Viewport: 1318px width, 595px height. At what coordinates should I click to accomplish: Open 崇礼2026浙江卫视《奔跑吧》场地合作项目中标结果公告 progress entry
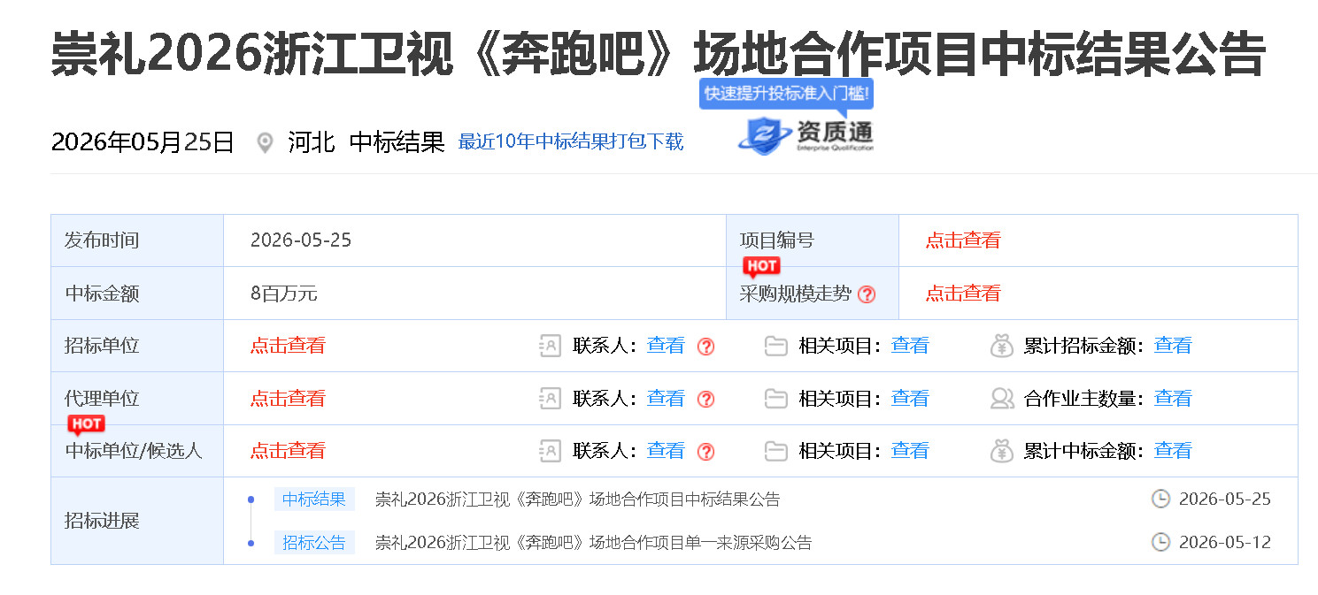[578, 500]
